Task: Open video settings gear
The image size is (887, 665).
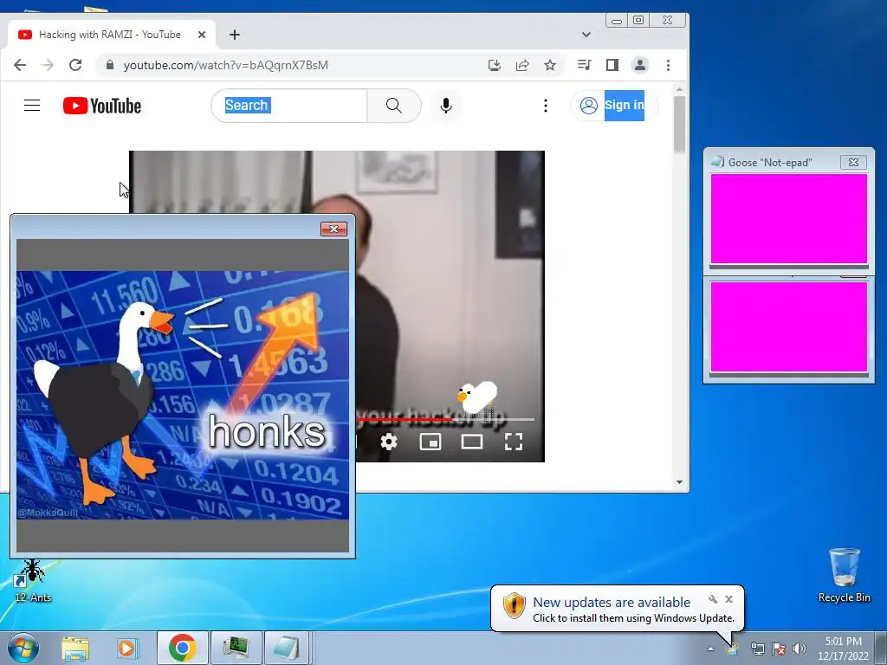Action: tap(389, 442)
